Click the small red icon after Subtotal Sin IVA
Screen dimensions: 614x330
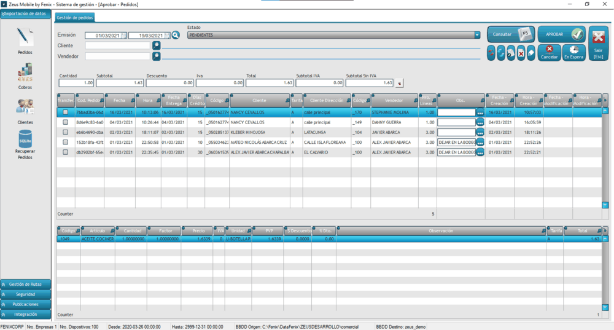click(399, 83)
